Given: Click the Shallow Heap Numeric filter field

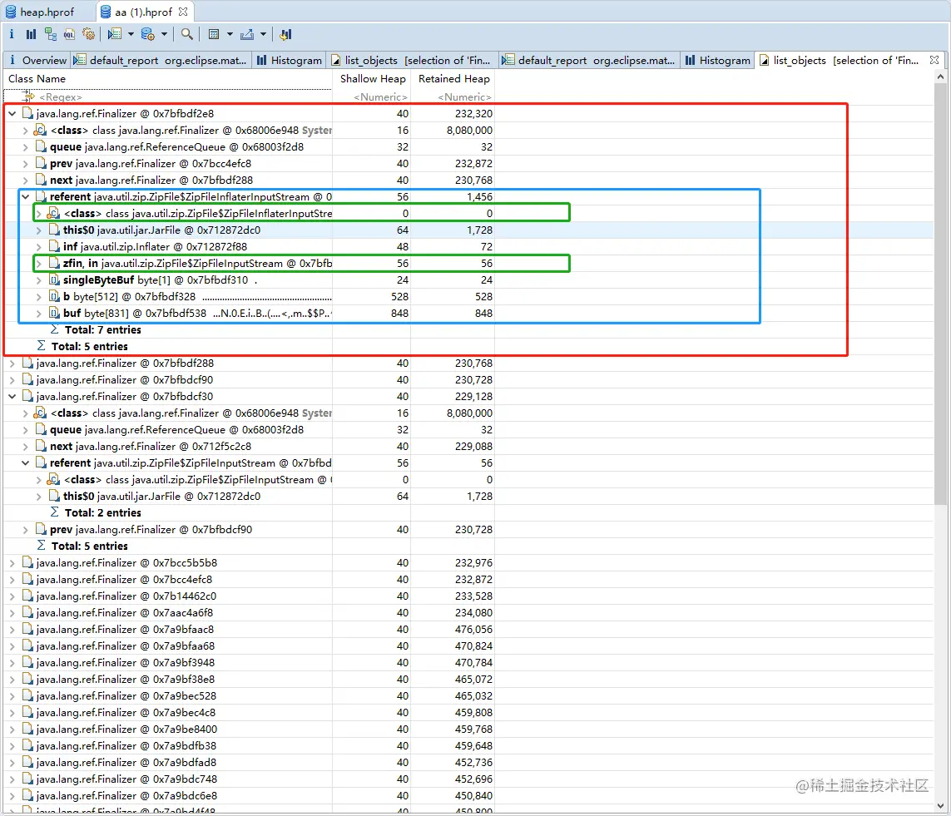Looking at the screenshot, I should (372, 97).
